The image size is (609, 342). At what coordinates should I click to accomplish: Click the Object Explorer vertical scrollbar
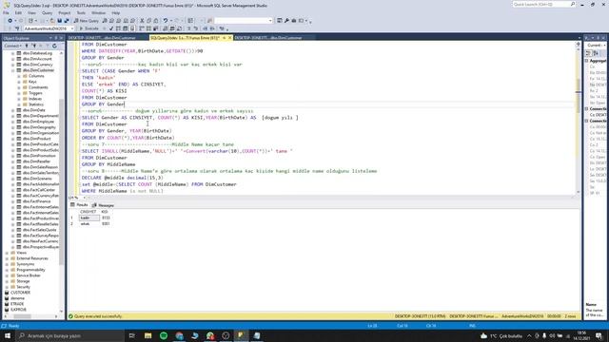pyautogui.click(x=61, y=182)
